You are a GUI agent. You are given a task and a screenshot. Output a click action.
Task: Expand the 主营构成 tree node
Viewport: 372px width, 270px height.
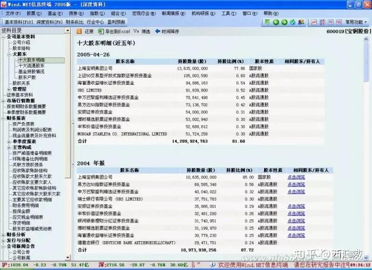click(9, 148)
